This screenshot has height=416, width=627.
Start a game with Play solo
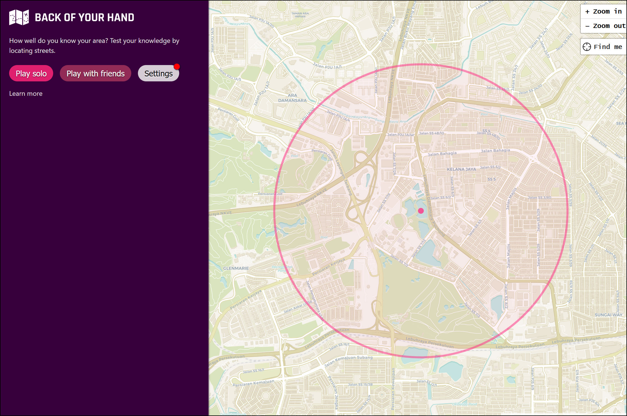pos(31,73)
